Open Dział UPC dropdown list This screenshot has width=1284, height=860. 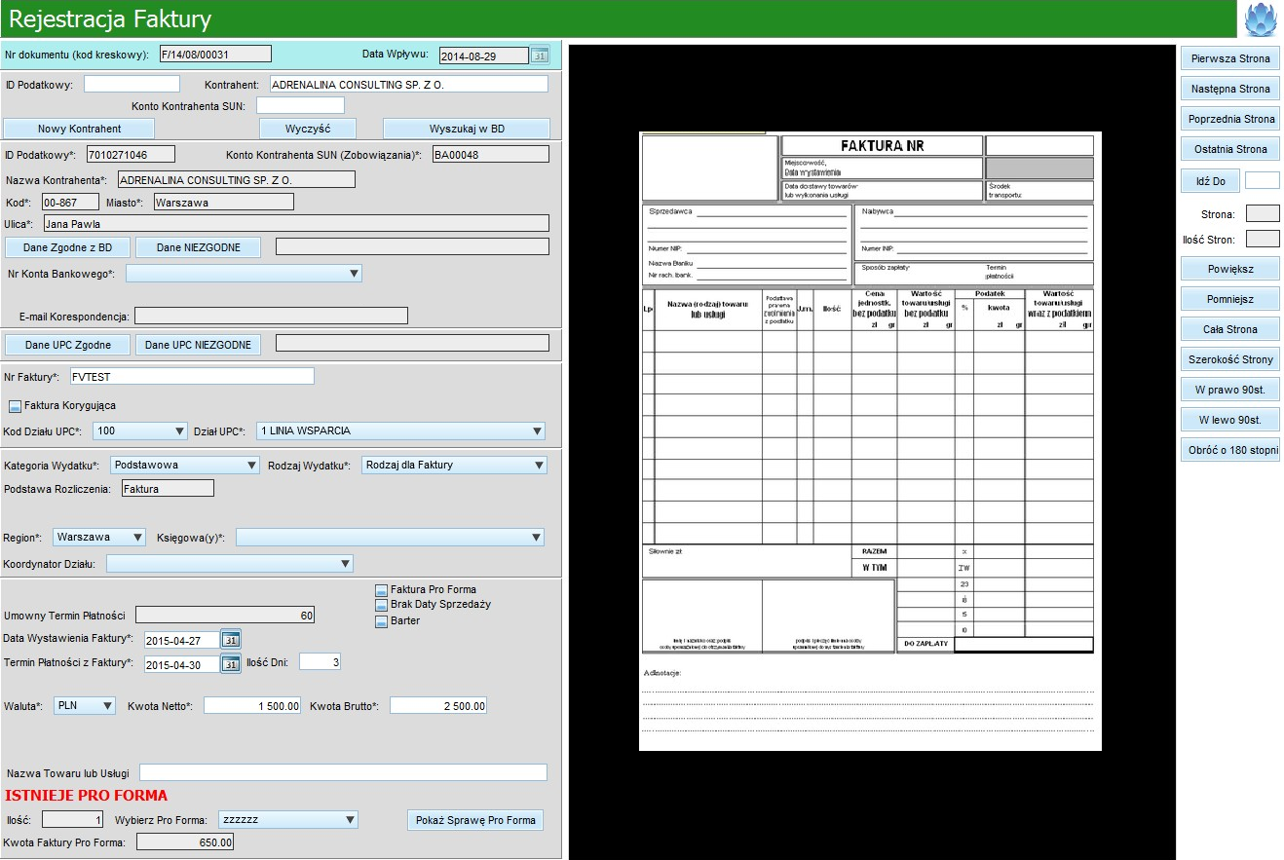[400, 430]
